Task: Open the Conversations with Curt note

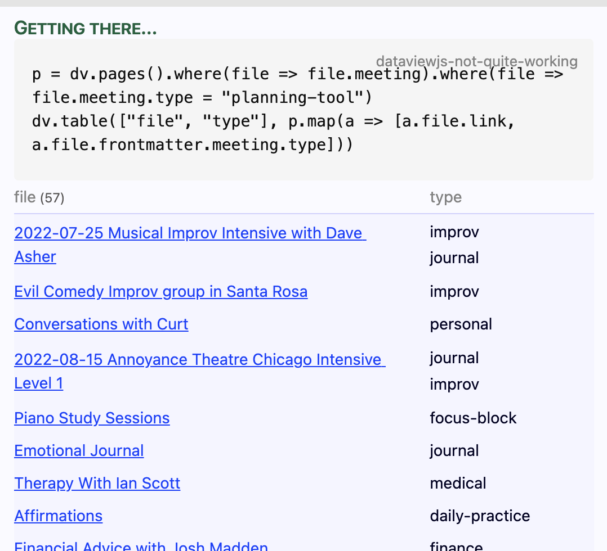Action: pos(101,324)
